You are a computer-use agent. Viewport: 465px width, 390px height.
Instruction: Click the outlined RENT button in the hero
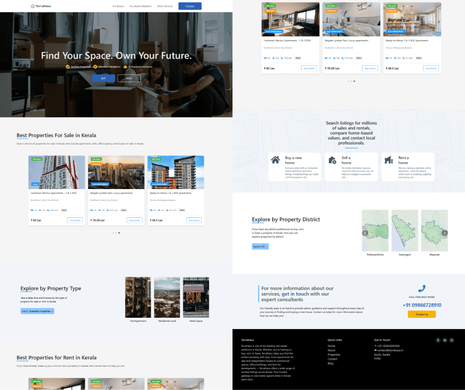tap(129, 78)
